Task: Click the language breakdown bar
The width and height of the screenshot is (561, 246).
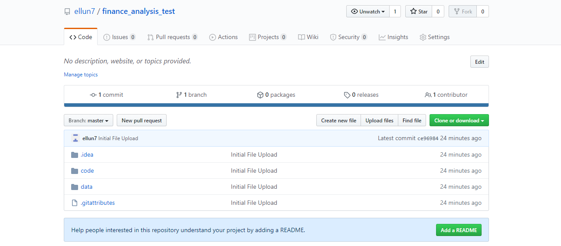Action: tap(276, 105)
